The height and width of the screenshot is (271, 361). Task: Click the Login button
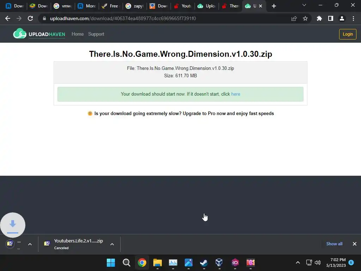[348, 34]
